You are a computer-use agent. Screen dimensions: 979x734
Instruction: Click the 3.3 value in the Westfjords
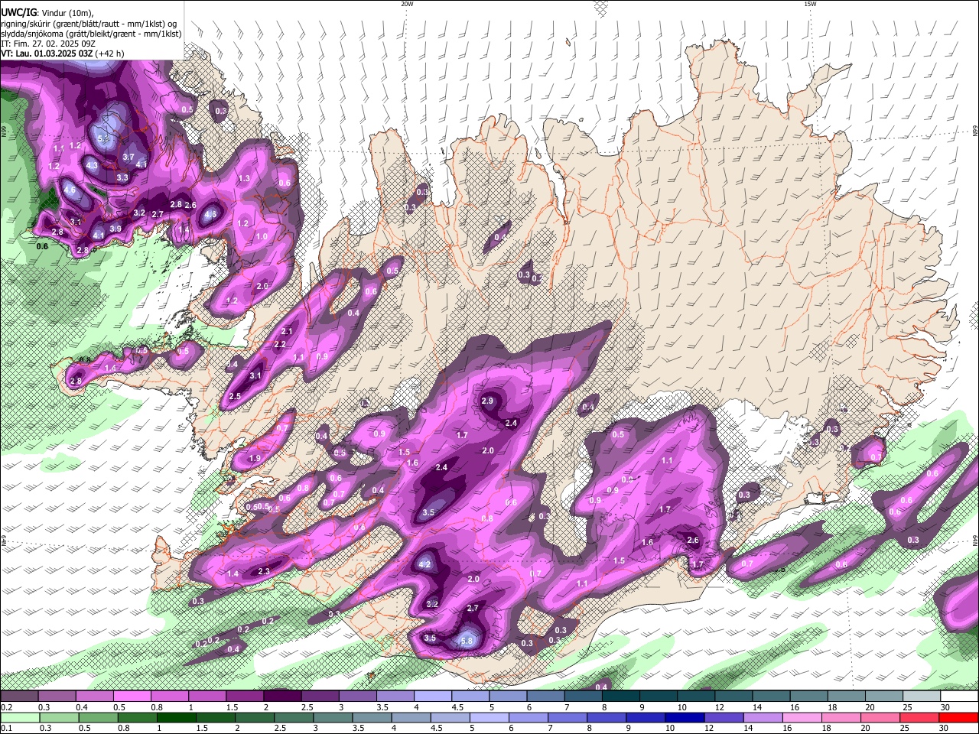click(122, 177)
